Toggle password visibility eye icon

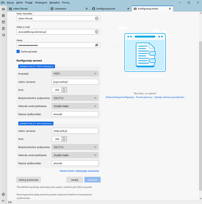tap(96, 45)
